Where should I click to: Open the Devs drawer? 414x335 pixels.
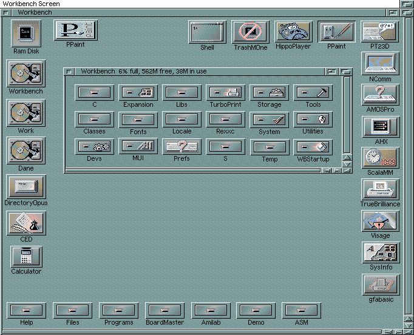(x=95, y=146)
